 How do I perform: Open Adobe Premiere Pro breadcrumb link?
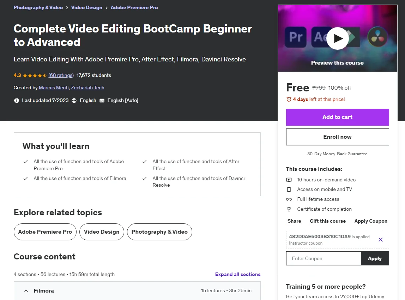tap(134, 7)
